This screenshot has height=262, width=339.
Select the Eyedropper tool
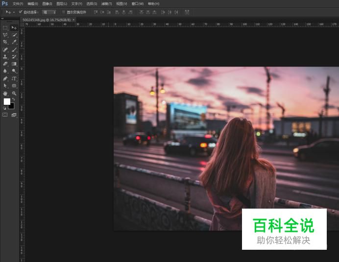pyautogui.click(x=14, y=42)
